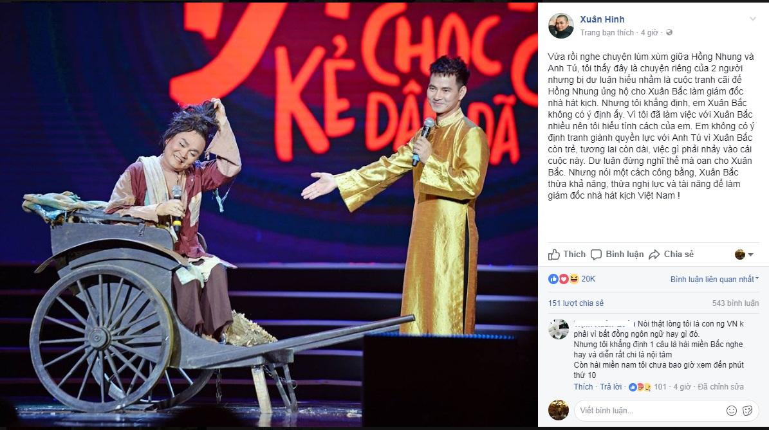This screenshot has width=769, height=430.
Task: Open the emoji picker in comment box
Action: tap(731, 411)
